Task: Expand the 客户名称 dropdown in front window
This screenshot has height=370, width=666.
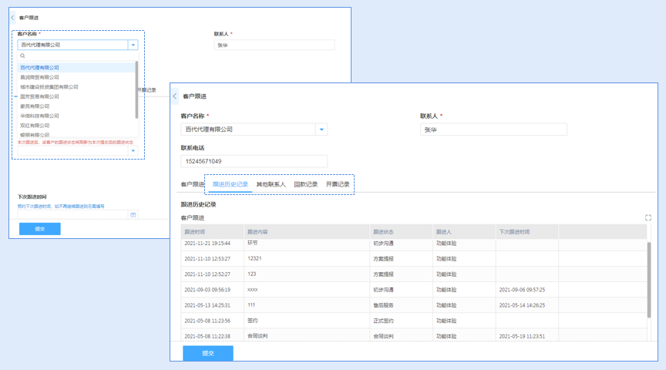Action: pyautogui.click(x=321, y=129)
